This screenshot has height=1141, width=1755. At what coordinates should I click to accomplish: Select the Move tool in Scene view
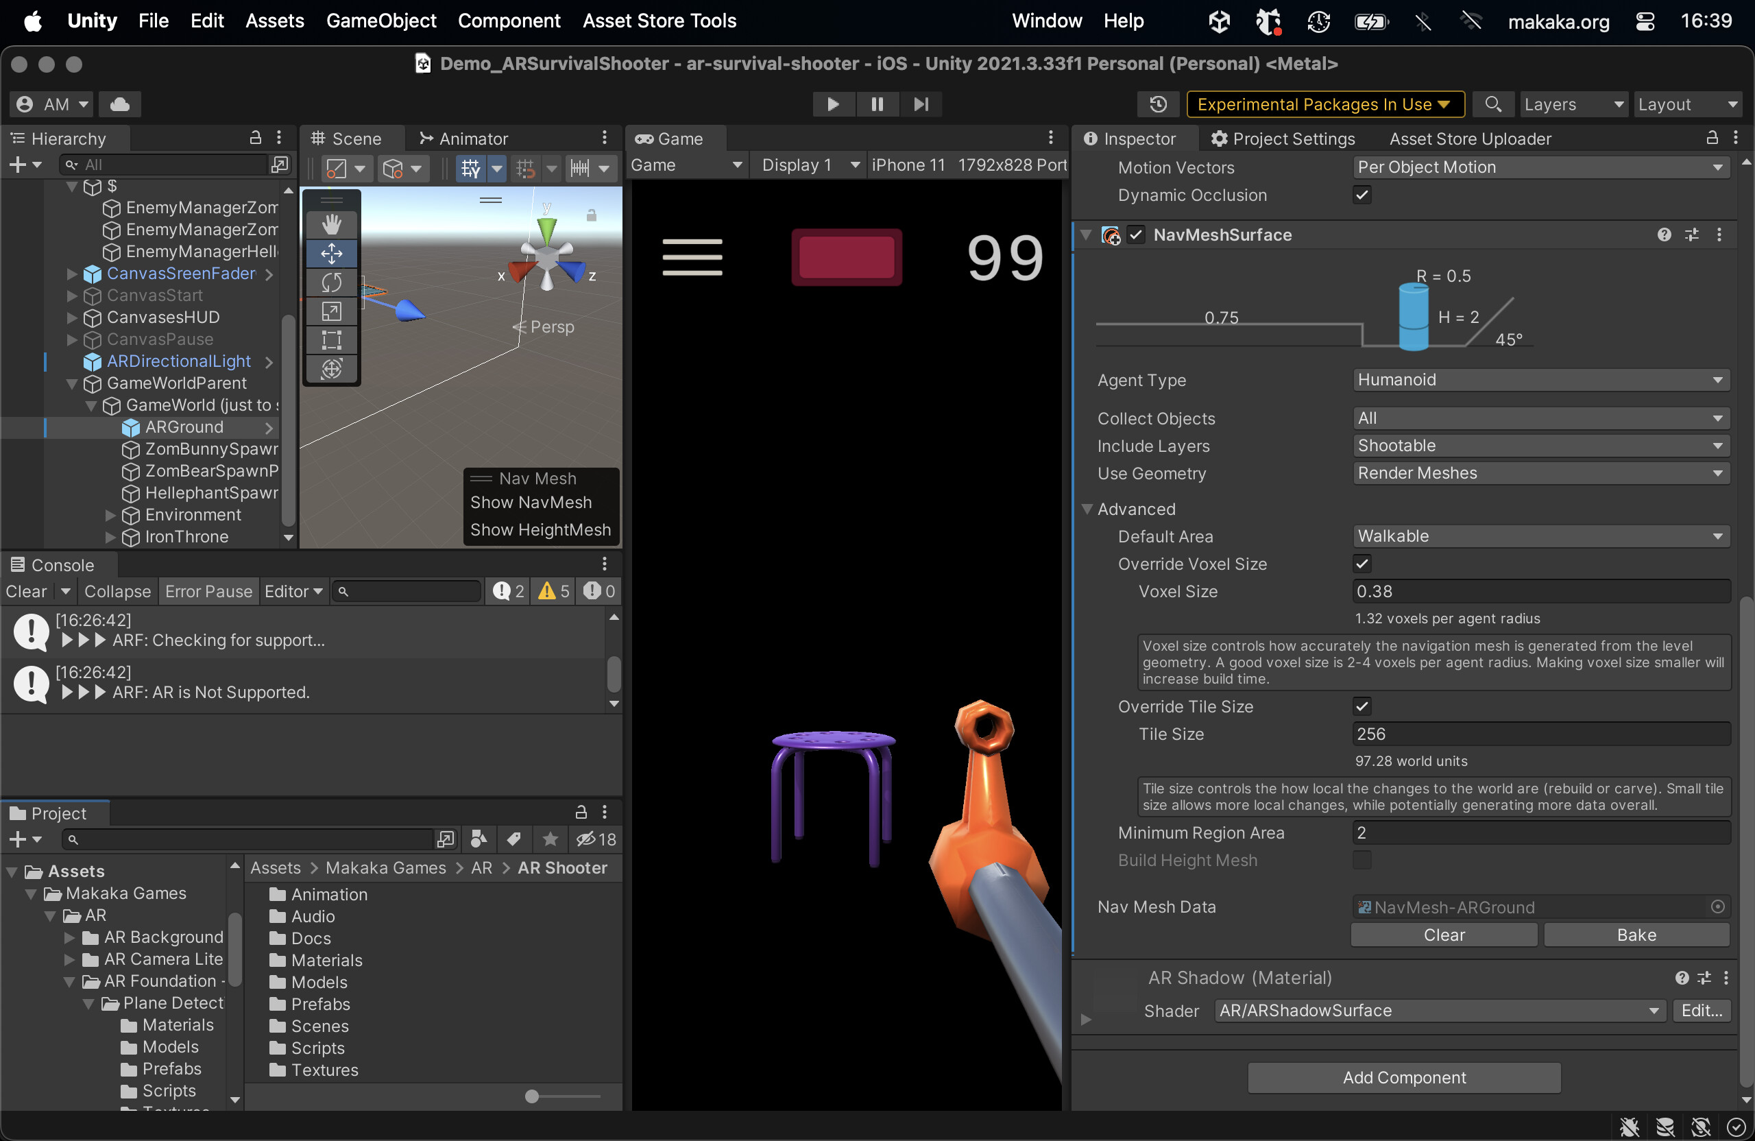pyautogui.click(x=330, y=253)
